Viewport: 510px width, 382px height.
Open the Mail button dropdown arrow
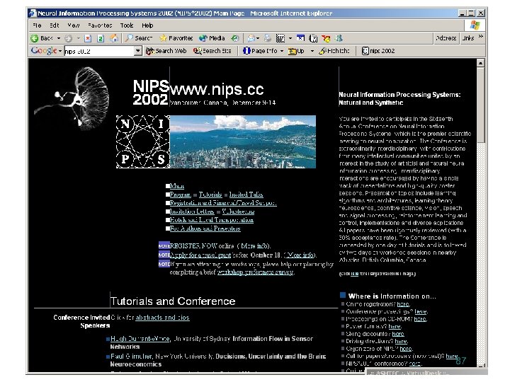[258, 38]
